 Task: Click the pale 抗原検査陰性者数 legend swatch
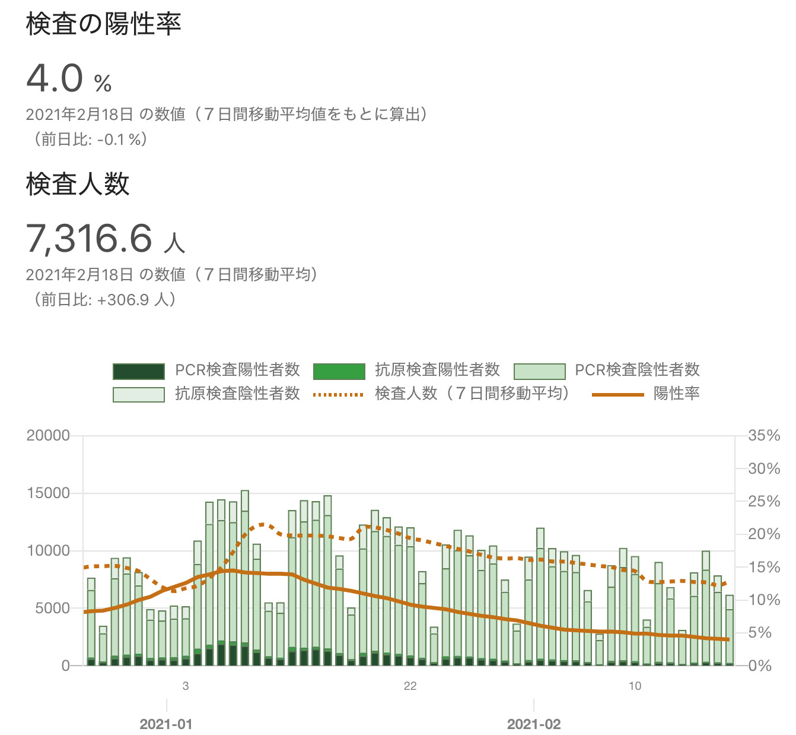[x=138, y=394]
